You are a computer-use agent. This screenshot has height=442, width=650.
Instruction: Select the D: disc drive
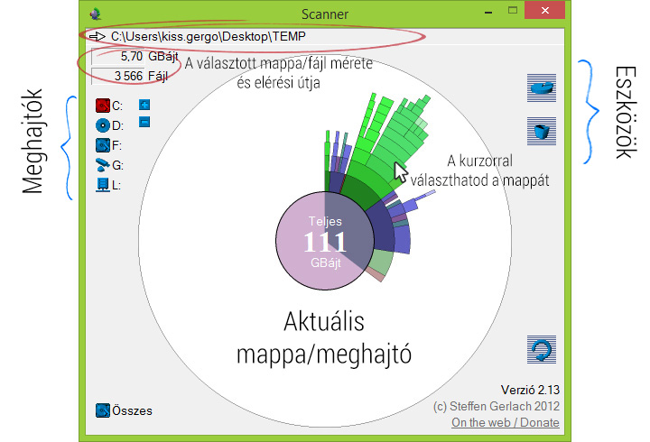102,126
